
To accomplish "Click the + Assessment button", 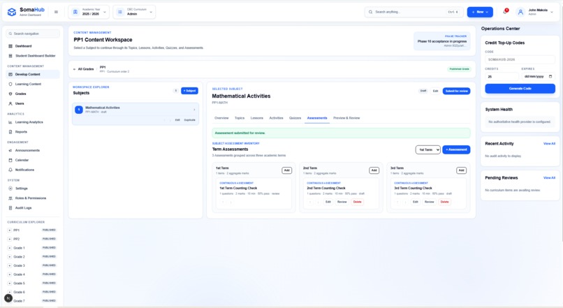I will (x=456, y=149).
